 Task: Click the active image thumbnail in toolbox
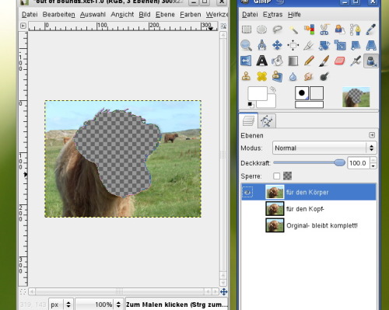[356, 97]
